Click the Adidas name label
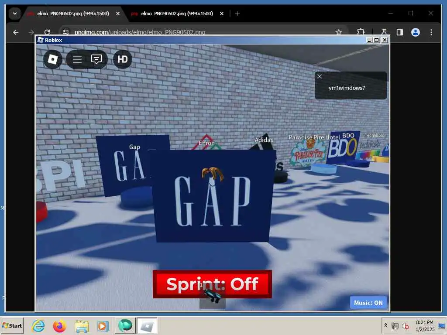 point(264,140)
